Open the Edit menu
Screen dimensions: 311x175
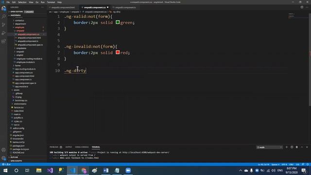pos(14,2)
